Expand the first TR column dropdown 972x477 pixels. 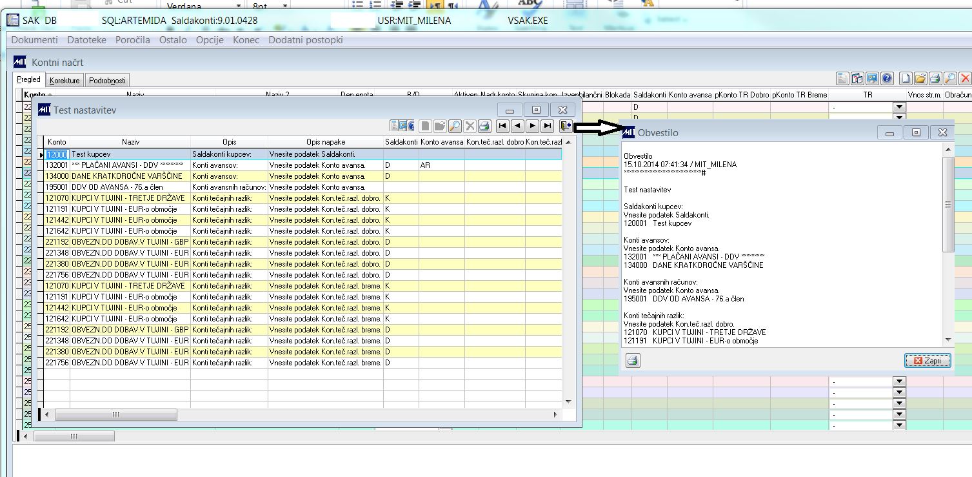pos(899,107)
